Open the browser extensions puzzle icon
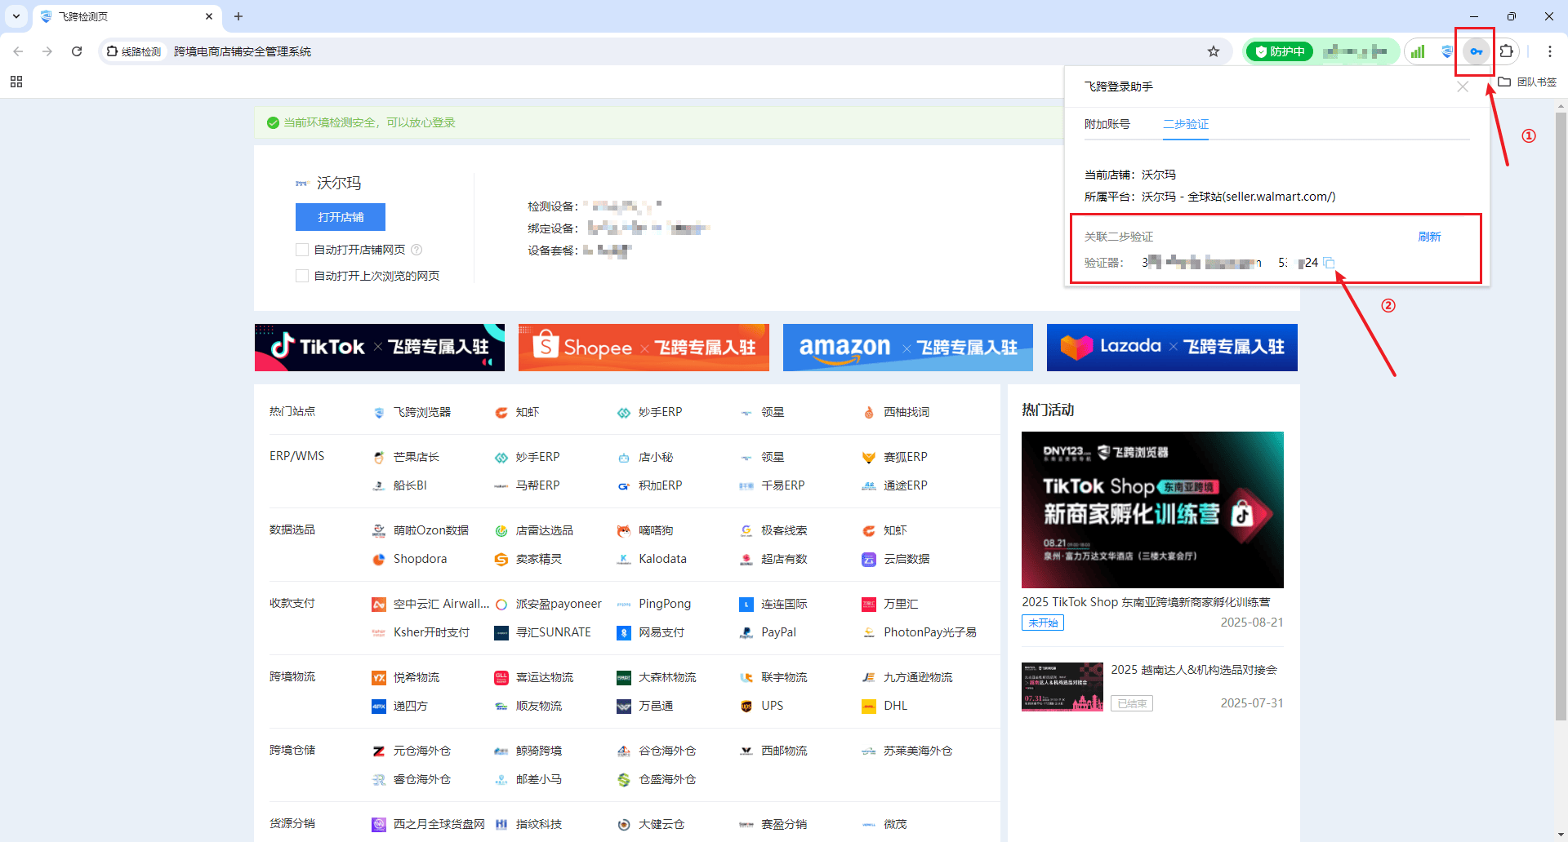 coord(1507,51)
